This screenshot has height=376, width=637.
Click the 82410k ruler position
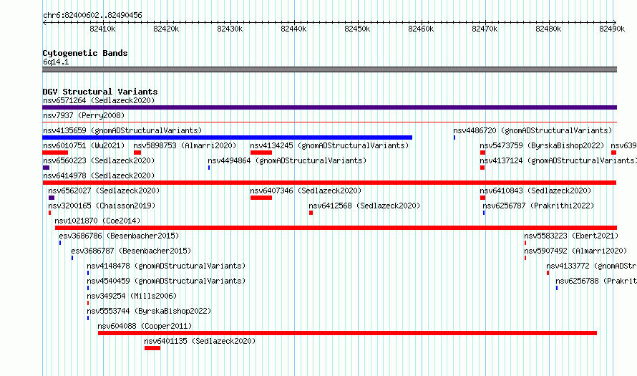tap(102, 29)
